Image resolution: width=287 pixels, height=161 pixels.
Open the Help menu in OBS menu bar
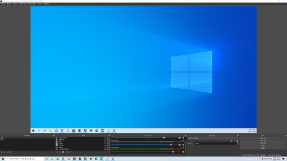46,4
